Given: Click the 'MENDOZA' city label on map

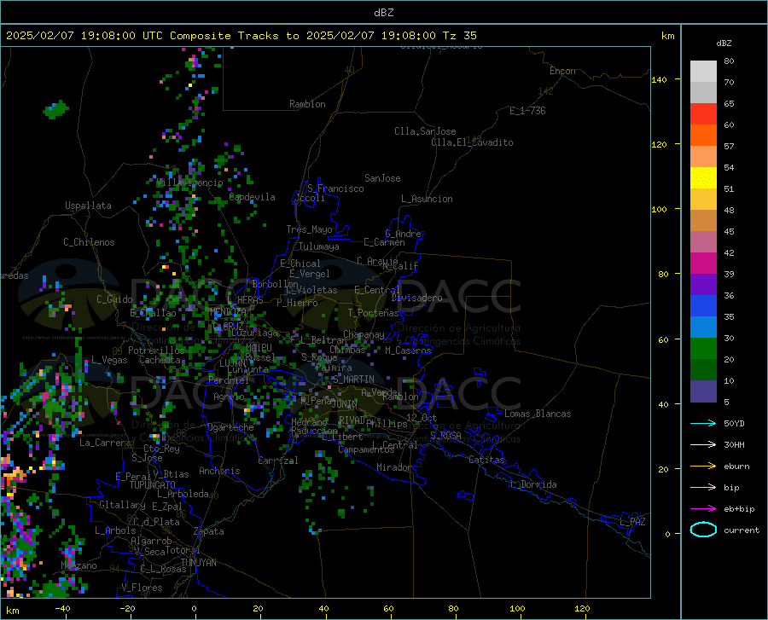Looking at the screenshot, I should click(x=228, y=311).
